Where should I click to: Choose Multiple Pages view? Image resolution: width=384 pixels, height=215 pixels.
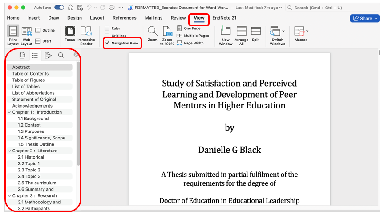coord(193,36)
